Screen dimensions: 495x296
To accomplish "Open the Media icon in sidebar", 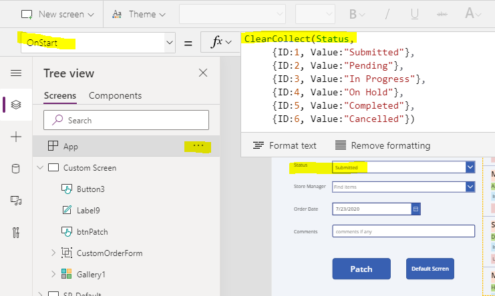I will click(x=16, y=200).
